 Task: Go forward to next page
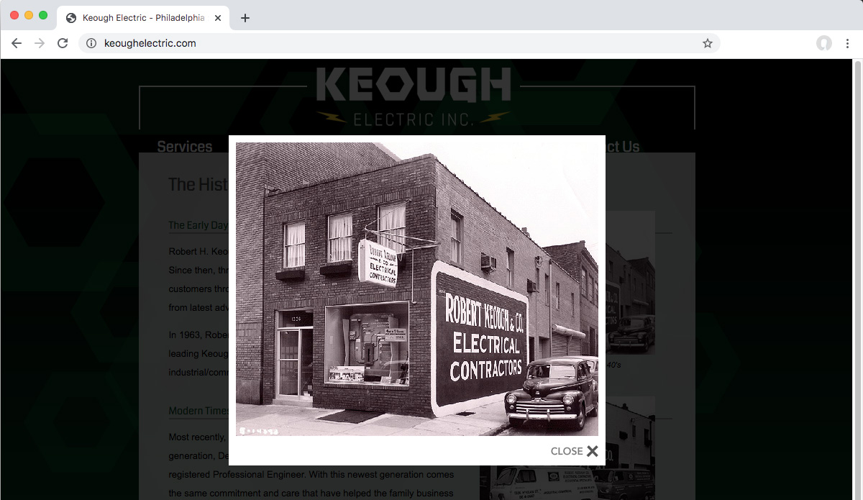(40, 43)
